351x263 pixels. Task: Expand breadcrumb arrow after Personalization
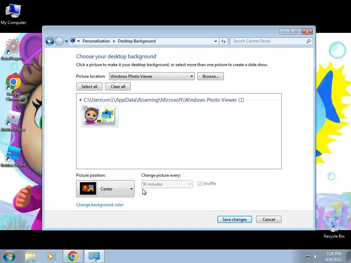tap(114, 41)
